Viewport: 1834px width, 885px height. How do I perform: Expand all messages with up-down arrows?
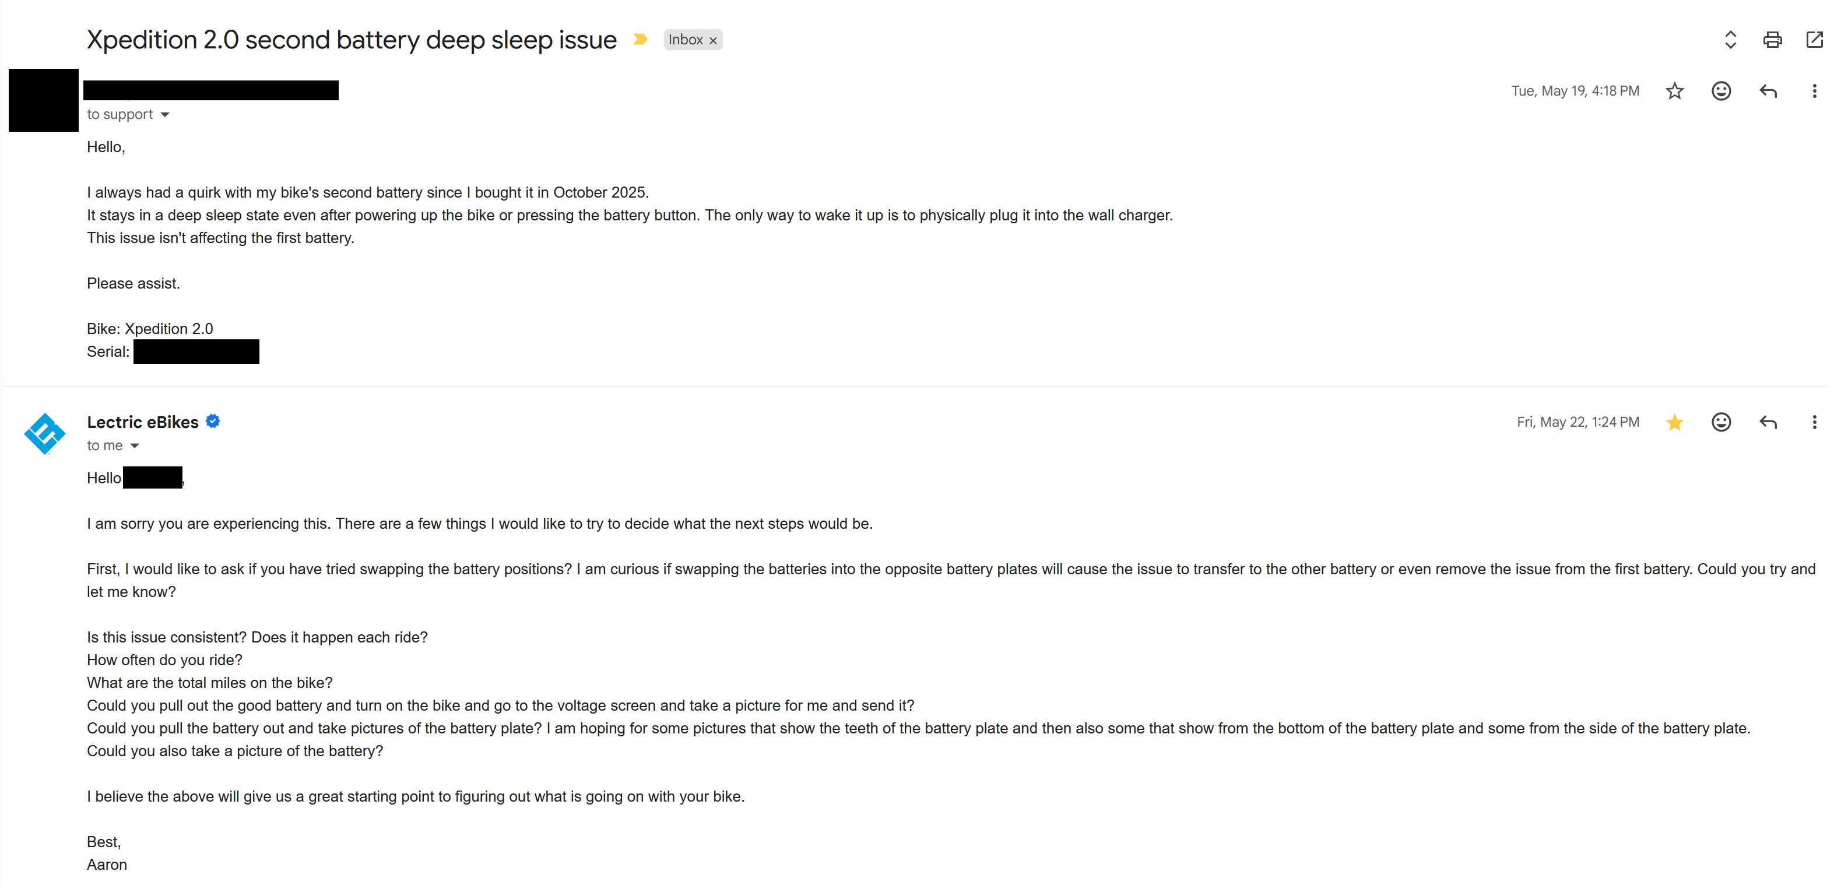point(1730,40)
